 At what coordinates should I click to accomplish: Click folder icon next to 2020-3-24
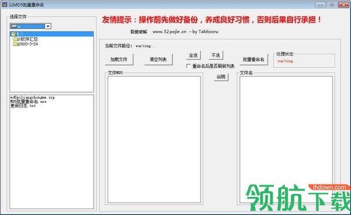pyautogui.click(x=15, y=44)
